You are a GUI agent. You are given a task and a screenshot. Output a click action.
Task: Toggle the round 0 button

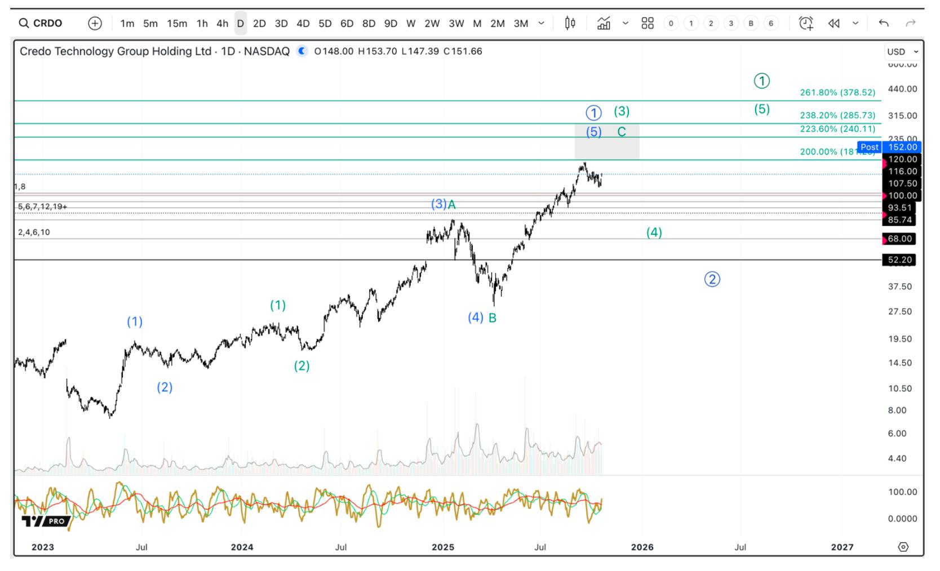pos(671,23)
